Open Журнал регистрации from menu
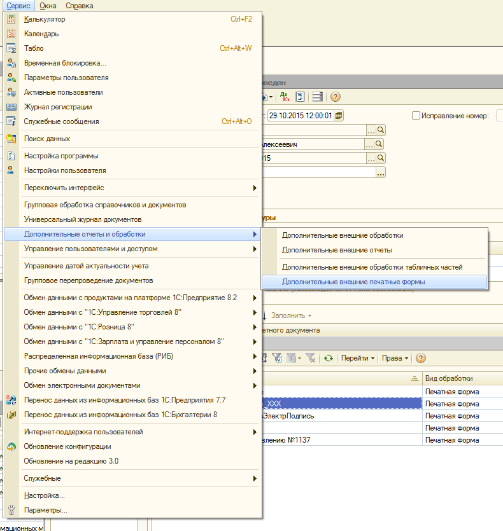This screenshot has height=531, width=503. click(x=58, y=107)
